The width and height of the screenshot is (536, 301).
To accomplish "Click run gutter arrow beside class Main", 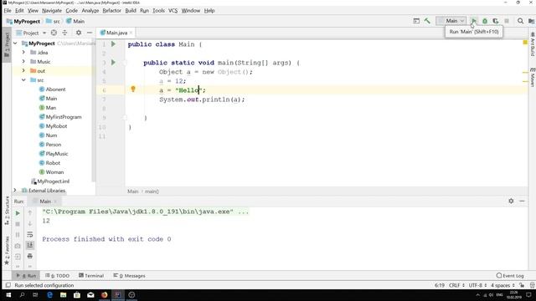I will click(114, 44).
